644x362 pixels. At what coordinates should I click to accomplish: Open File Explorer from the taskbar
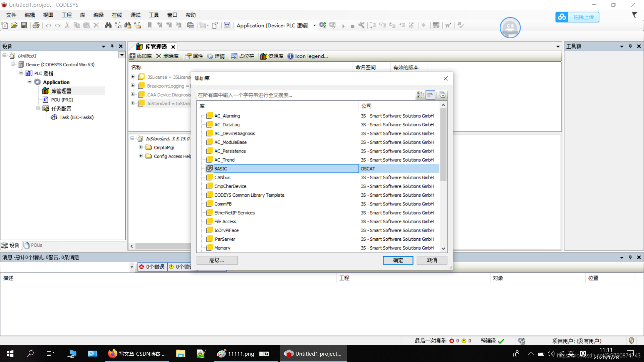coord(180,354)
